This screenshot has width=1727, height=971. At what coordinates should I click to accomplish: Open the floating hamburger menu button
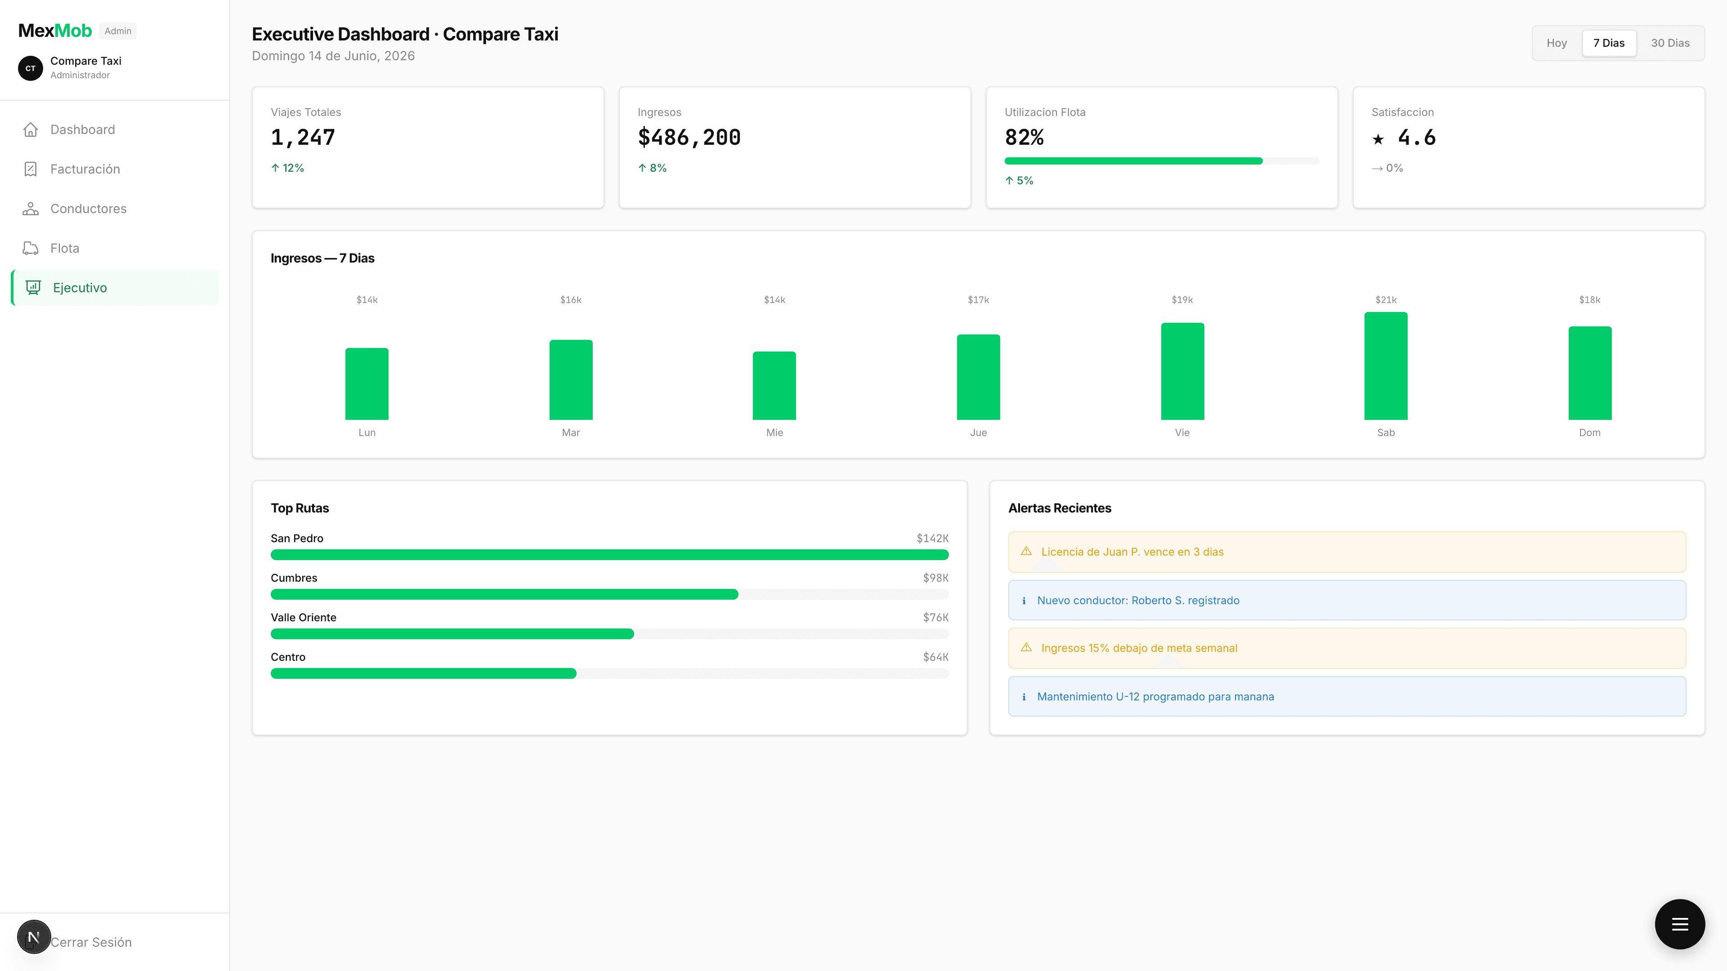click(1679, 923)
